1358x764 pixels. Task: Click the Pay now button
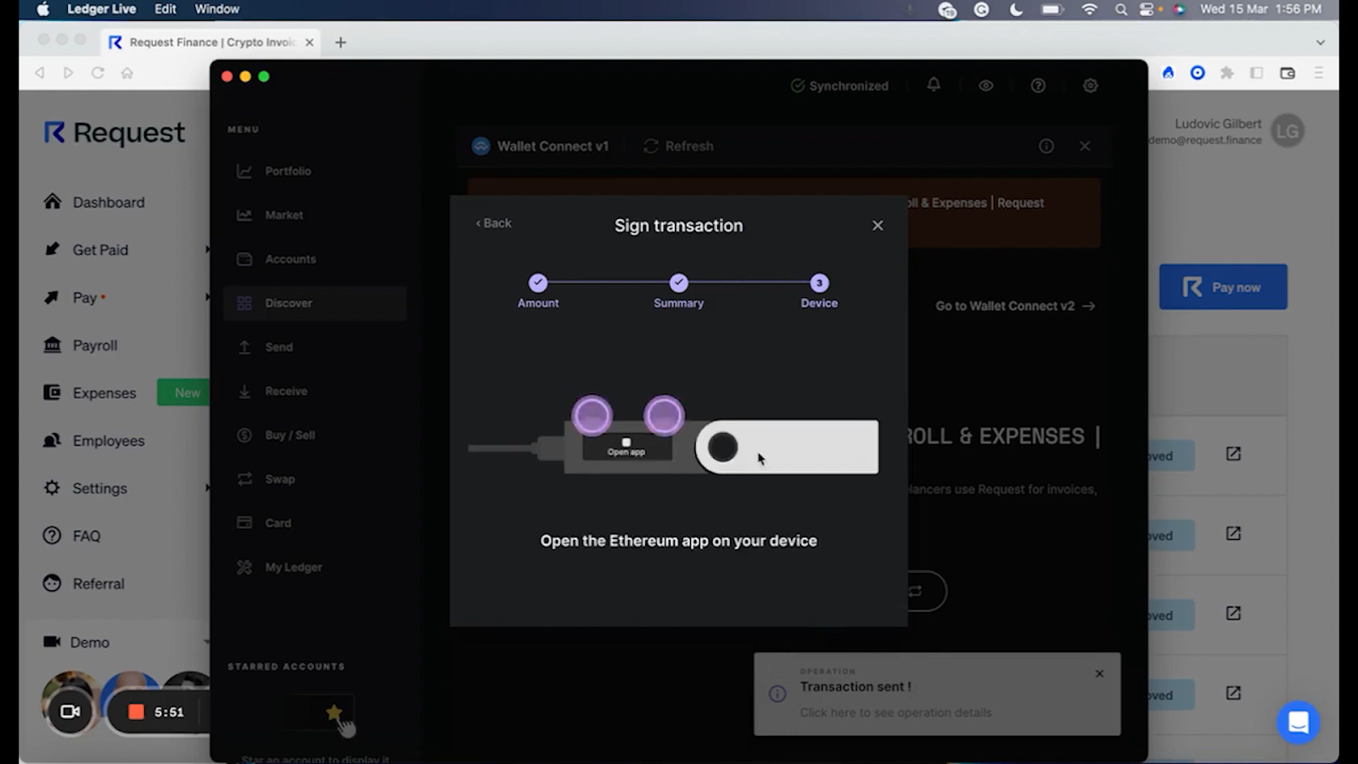[1223, 287]
